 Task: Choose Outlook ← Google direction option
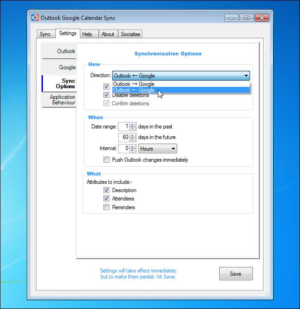181,90
